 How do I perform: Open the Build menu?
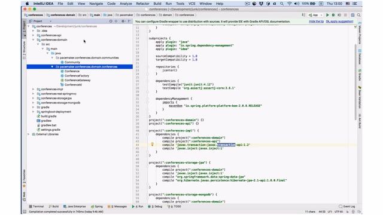[x=157, y=4]
